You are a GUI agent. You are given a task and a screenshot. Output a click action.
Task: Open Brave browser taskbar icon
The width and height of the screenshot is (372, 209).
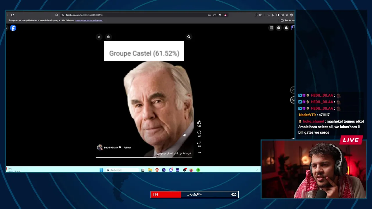tap(157, 170)
